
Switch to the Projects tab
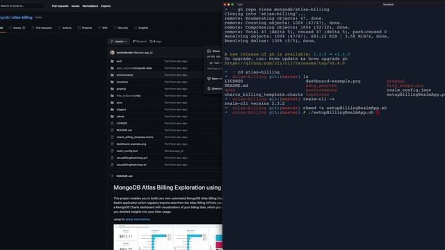click(x=85, y=28)
